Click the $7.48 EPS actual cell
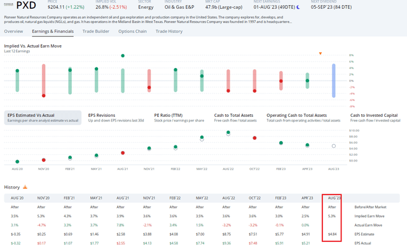Viewport: 407px width, 249px height. [x=253, y=243]
